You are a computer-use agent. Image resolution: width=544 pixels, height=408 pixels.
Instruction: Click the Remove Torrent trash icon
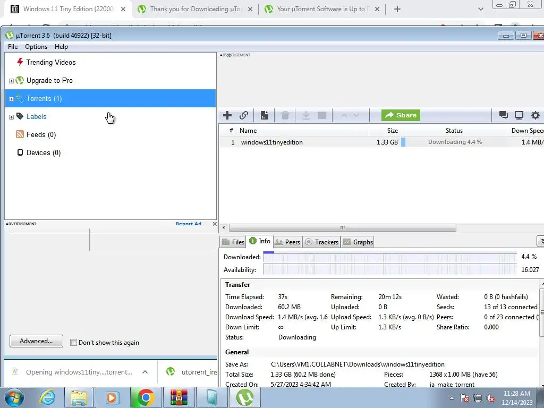[285, 115]
